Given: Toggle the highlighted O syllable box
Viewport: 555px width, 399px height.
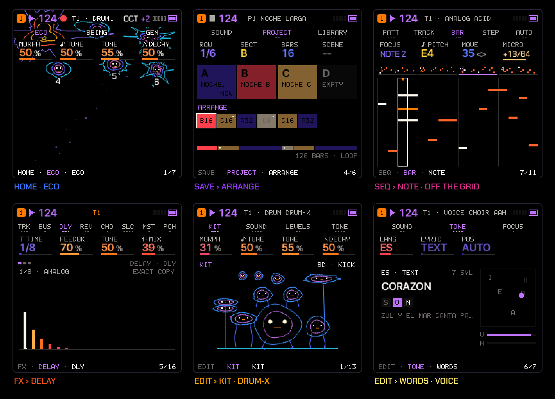Looking at the screenshot, I should pyautogui.click(x=397, y=302).
